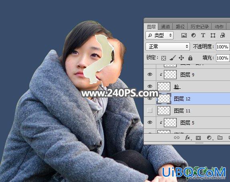
Task: Select the 图层 11 thumbnail
Action: [x=164, y=110]
